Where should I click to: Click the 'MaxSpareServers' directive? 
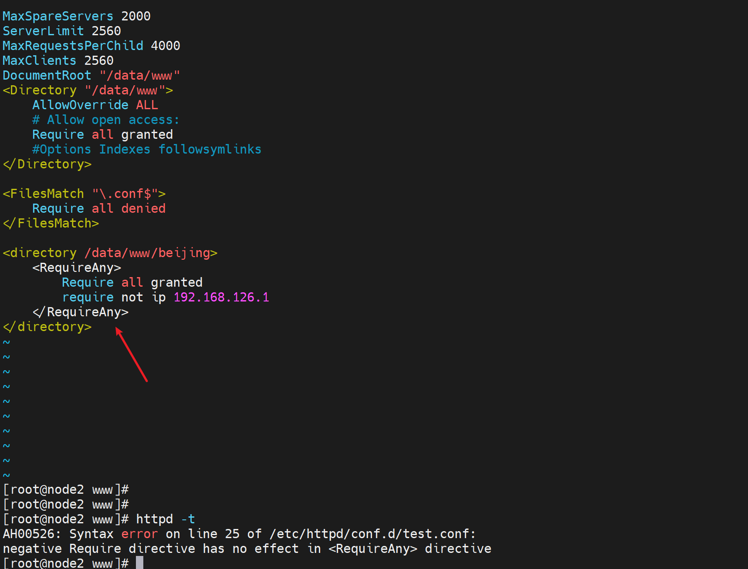point(58,16)
